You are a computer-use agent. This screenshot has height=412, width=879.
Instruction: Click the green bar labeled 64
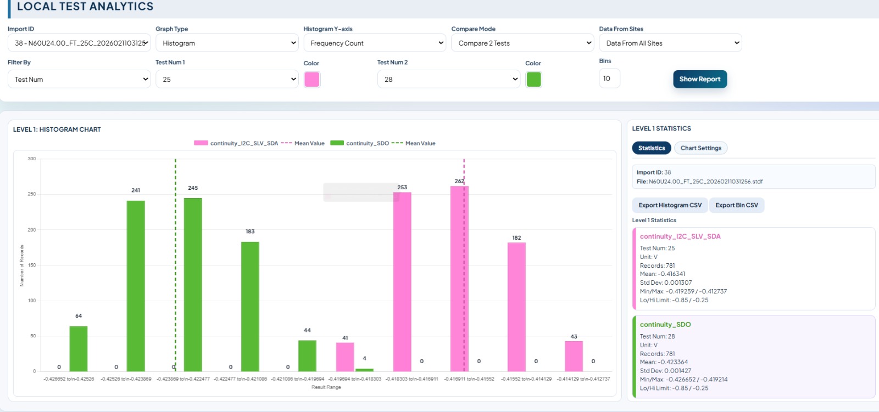79,349
